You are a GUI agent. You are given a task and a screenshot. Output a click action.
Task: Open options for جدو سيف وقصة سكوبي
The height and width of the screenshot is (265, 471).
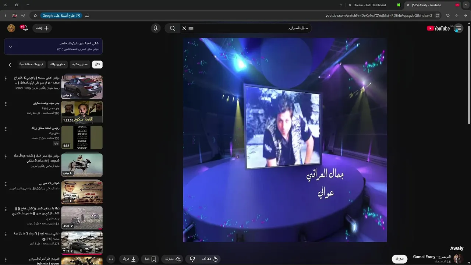click(x=6, y=104)
